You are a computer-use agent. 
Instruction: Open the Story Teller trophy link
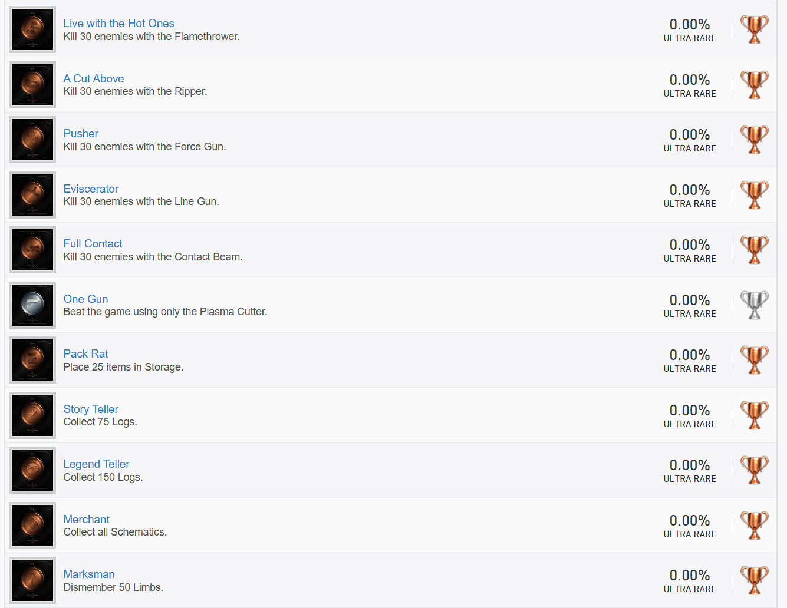[x=91, y=409]
